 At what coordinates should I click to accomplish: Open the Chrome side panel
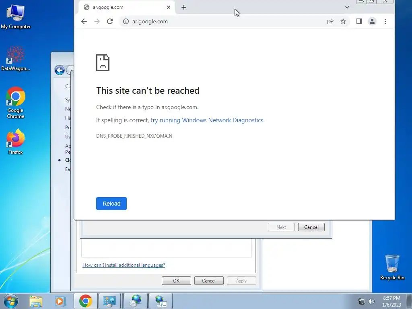pyautogui.click(x=359, y=22)
